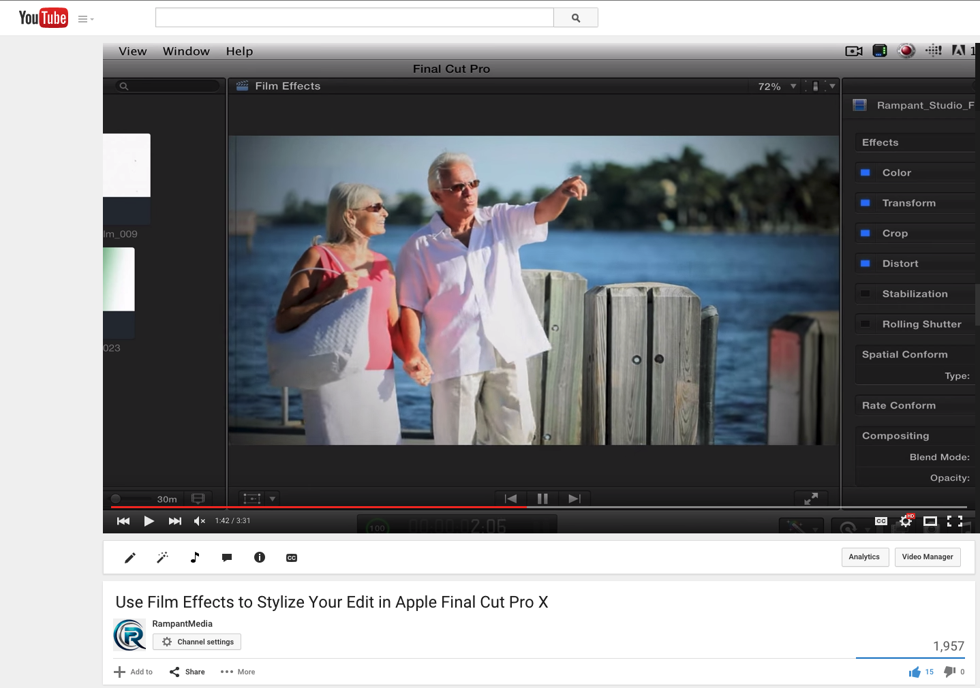Open the RampantMedia channel link
Screen dimensions: 980x688
click(x=182, y=623)
